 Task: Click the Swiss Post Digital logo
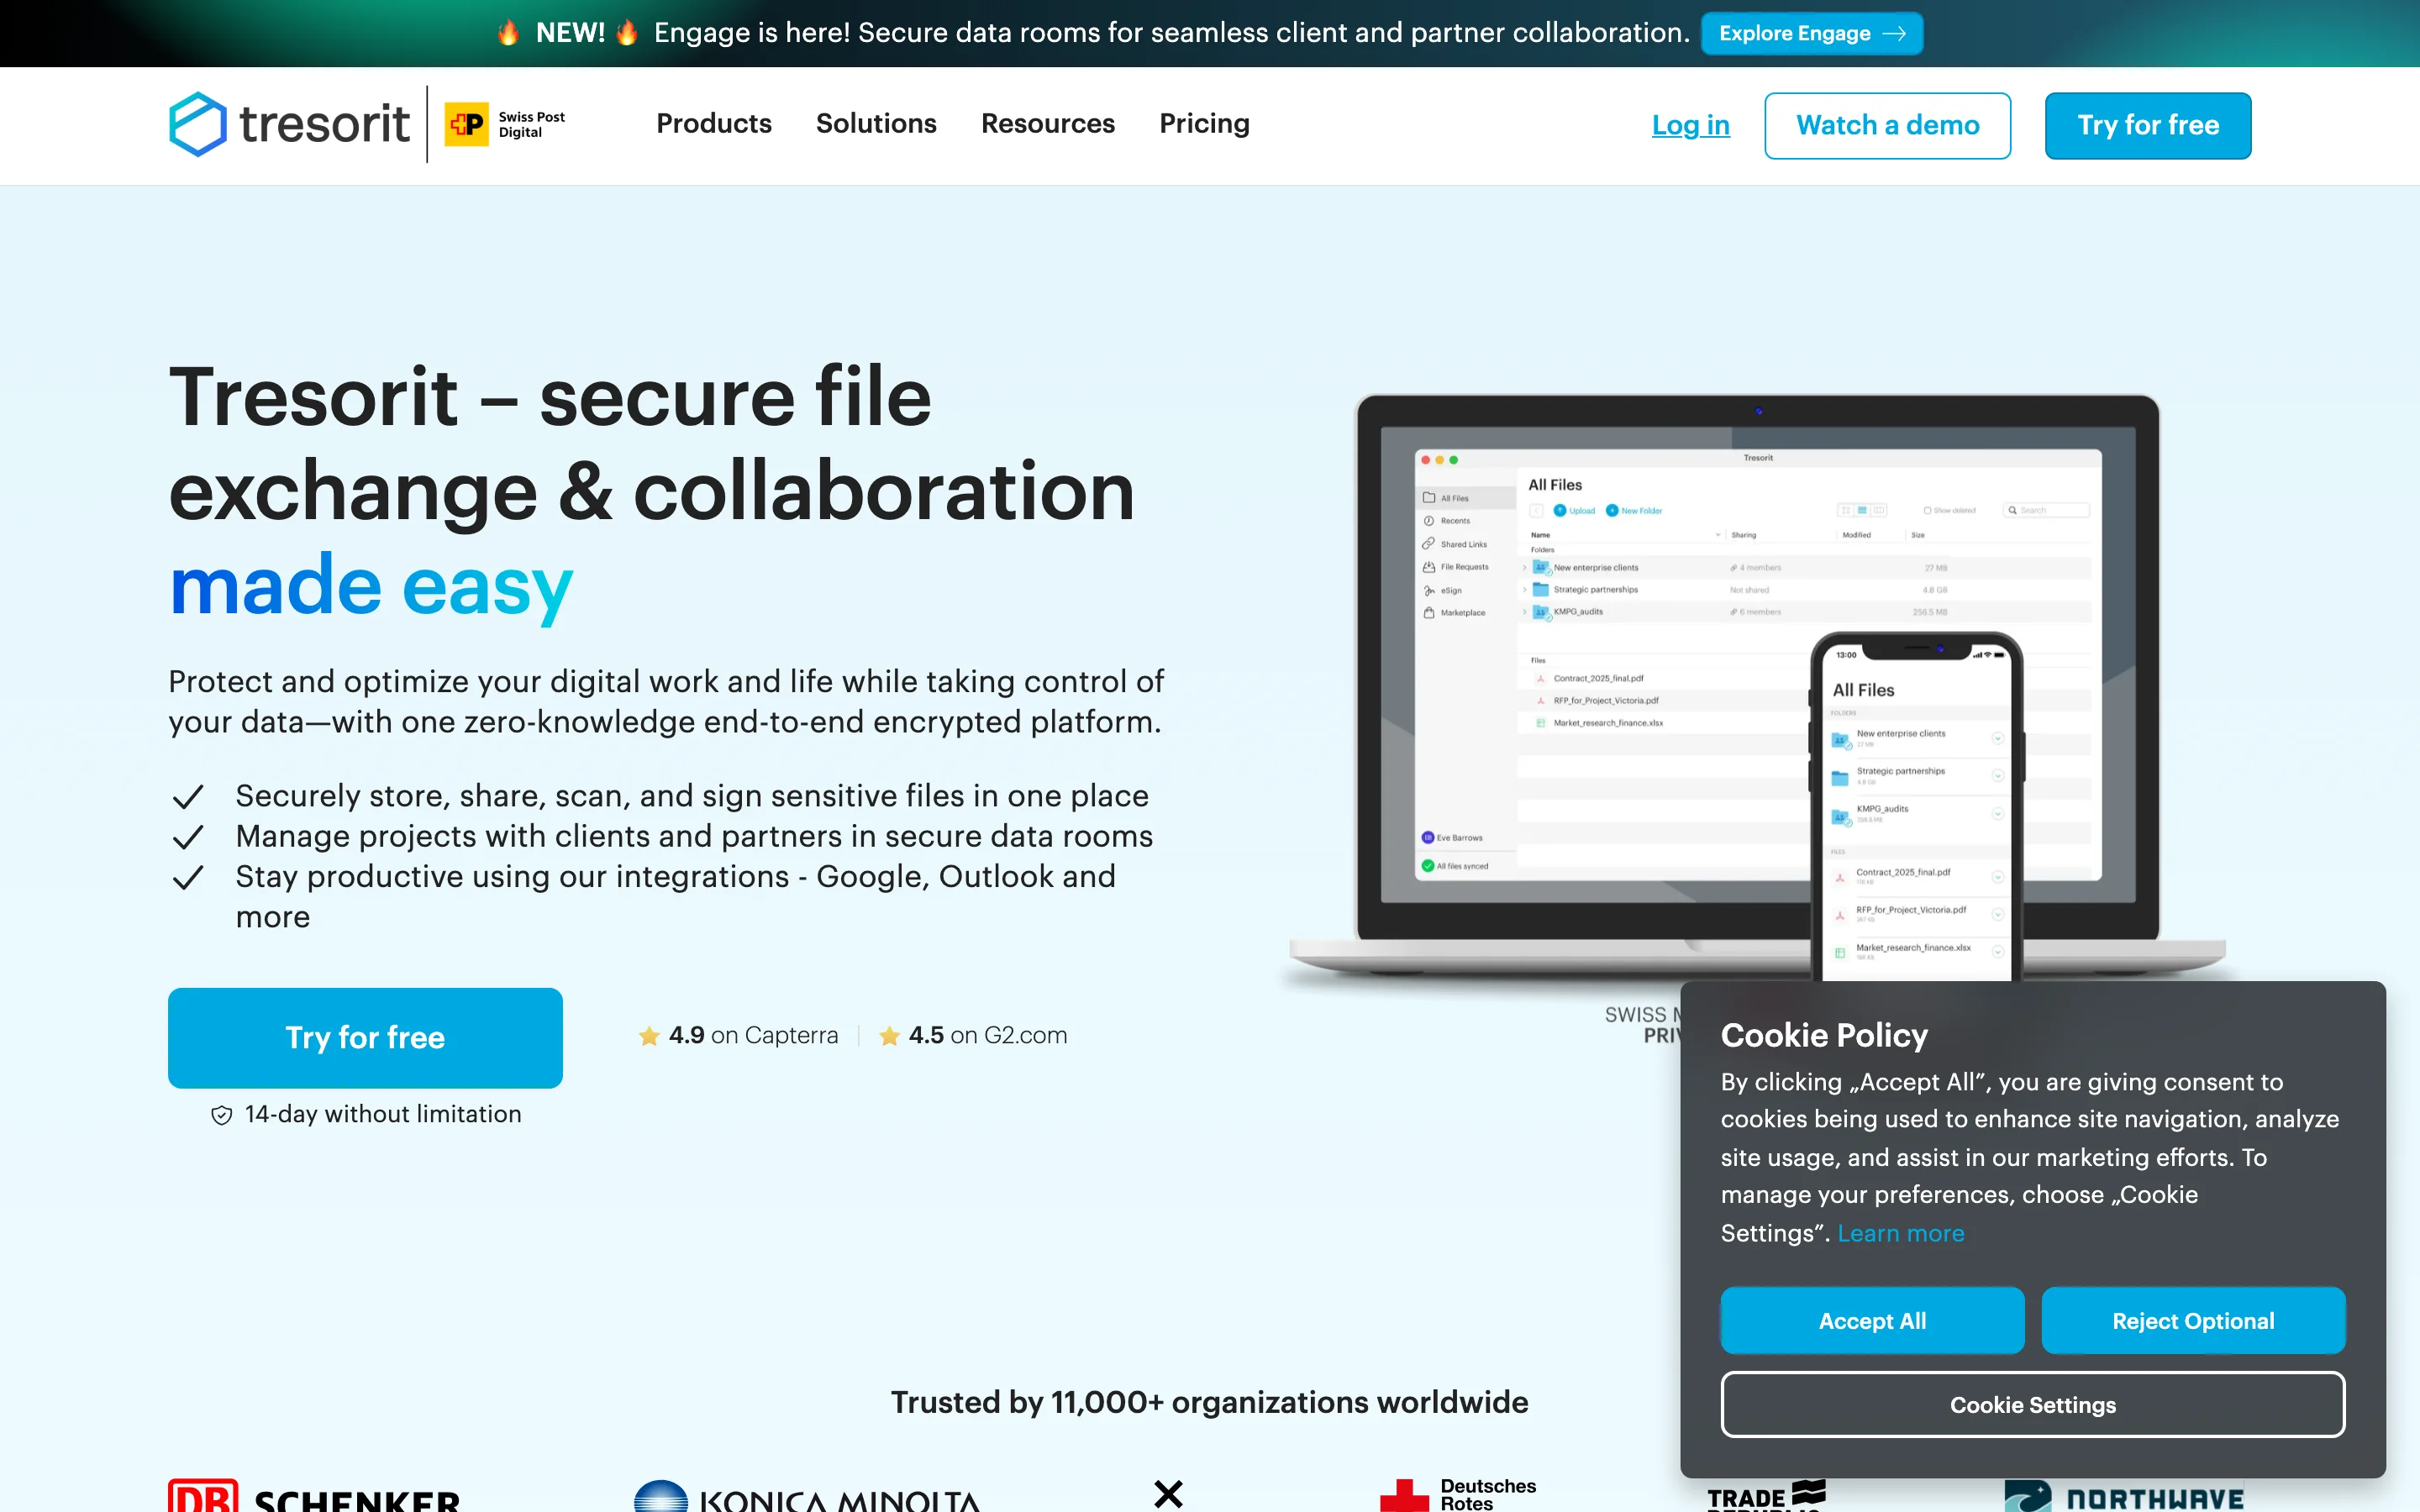coord(505,124)
